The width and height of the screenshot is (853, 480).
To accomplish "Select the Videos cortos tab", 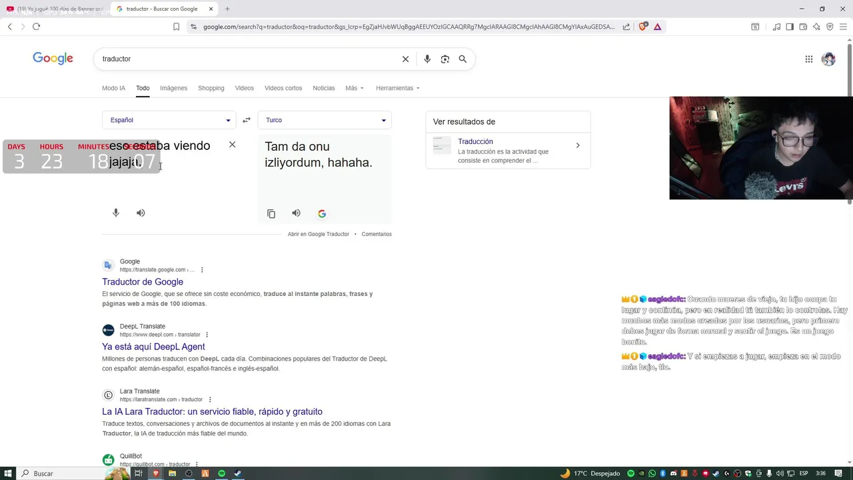I will tap(283, 88).
